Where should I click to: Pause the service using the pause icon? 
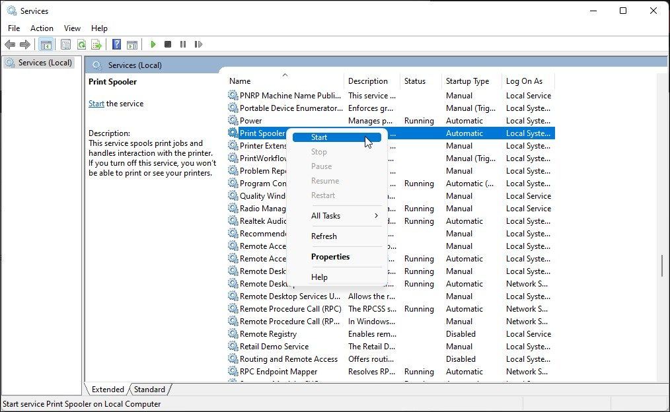click(x=183, y=44)
